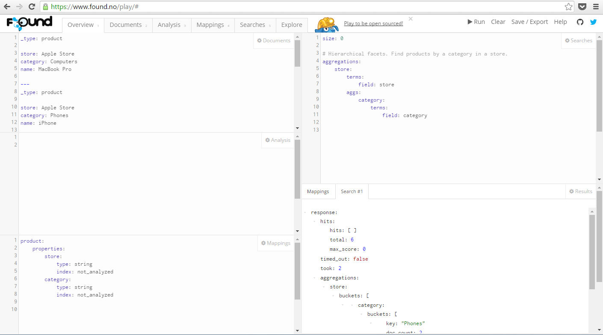
Task: Click the browser address bar
Action: [299, 6]
